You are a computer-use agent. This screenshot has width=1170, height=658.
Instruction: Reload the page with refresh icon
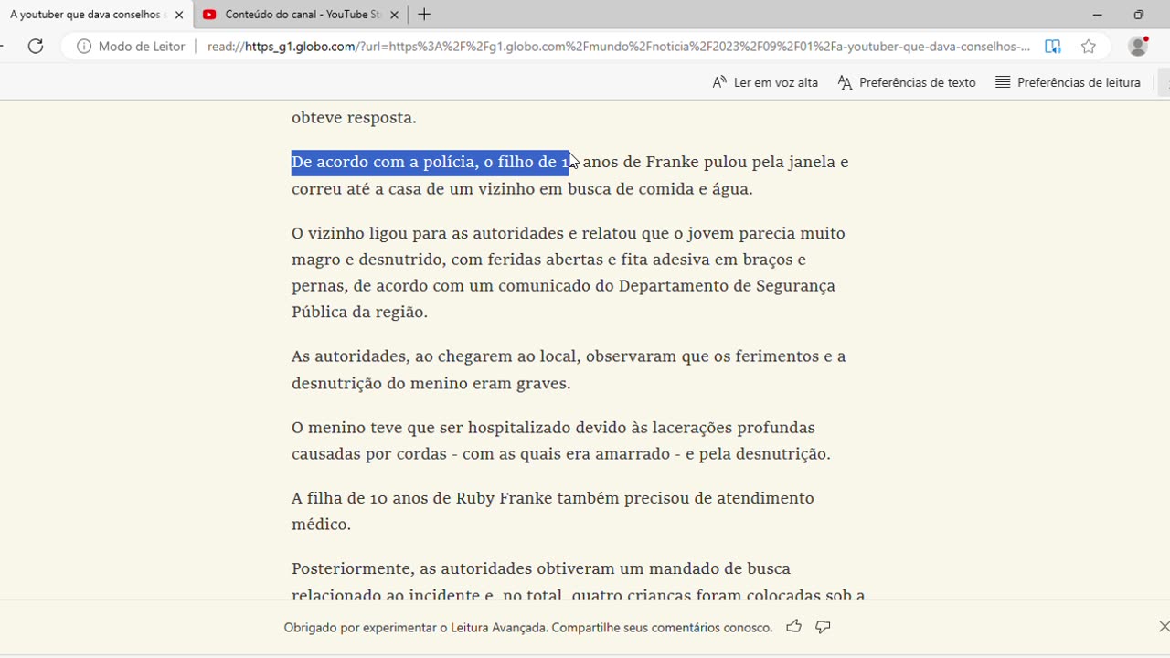(36, 46)
